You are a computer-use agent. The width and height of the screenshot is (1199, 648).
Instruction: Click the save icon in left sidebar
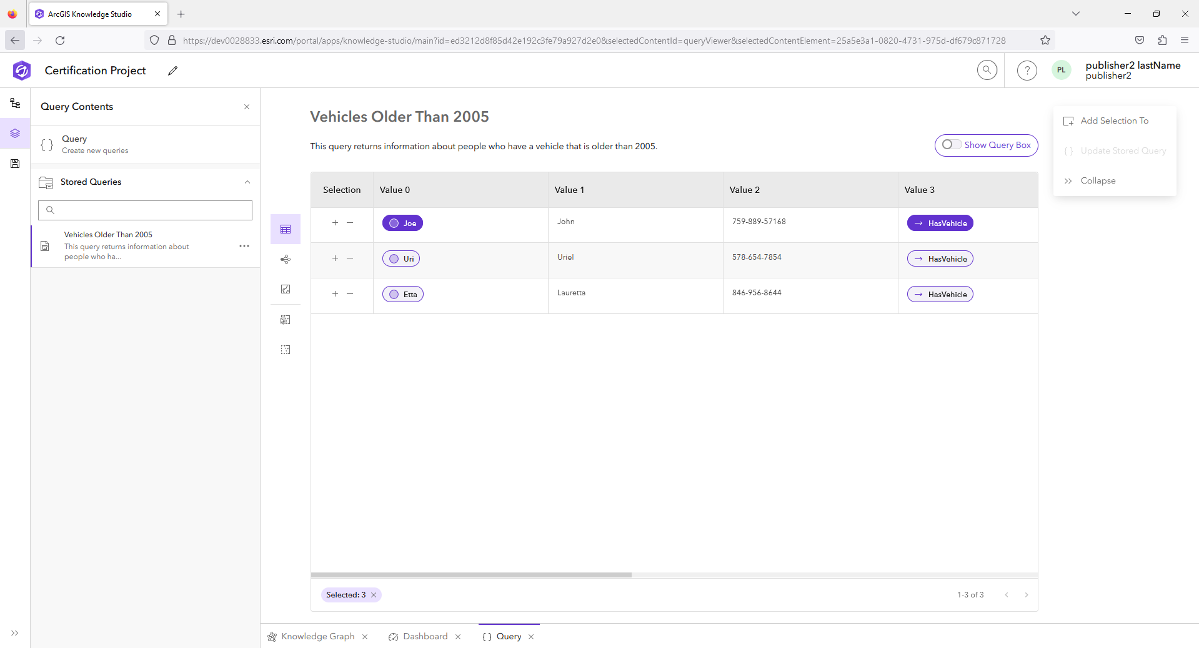click(x=15, y=164)
